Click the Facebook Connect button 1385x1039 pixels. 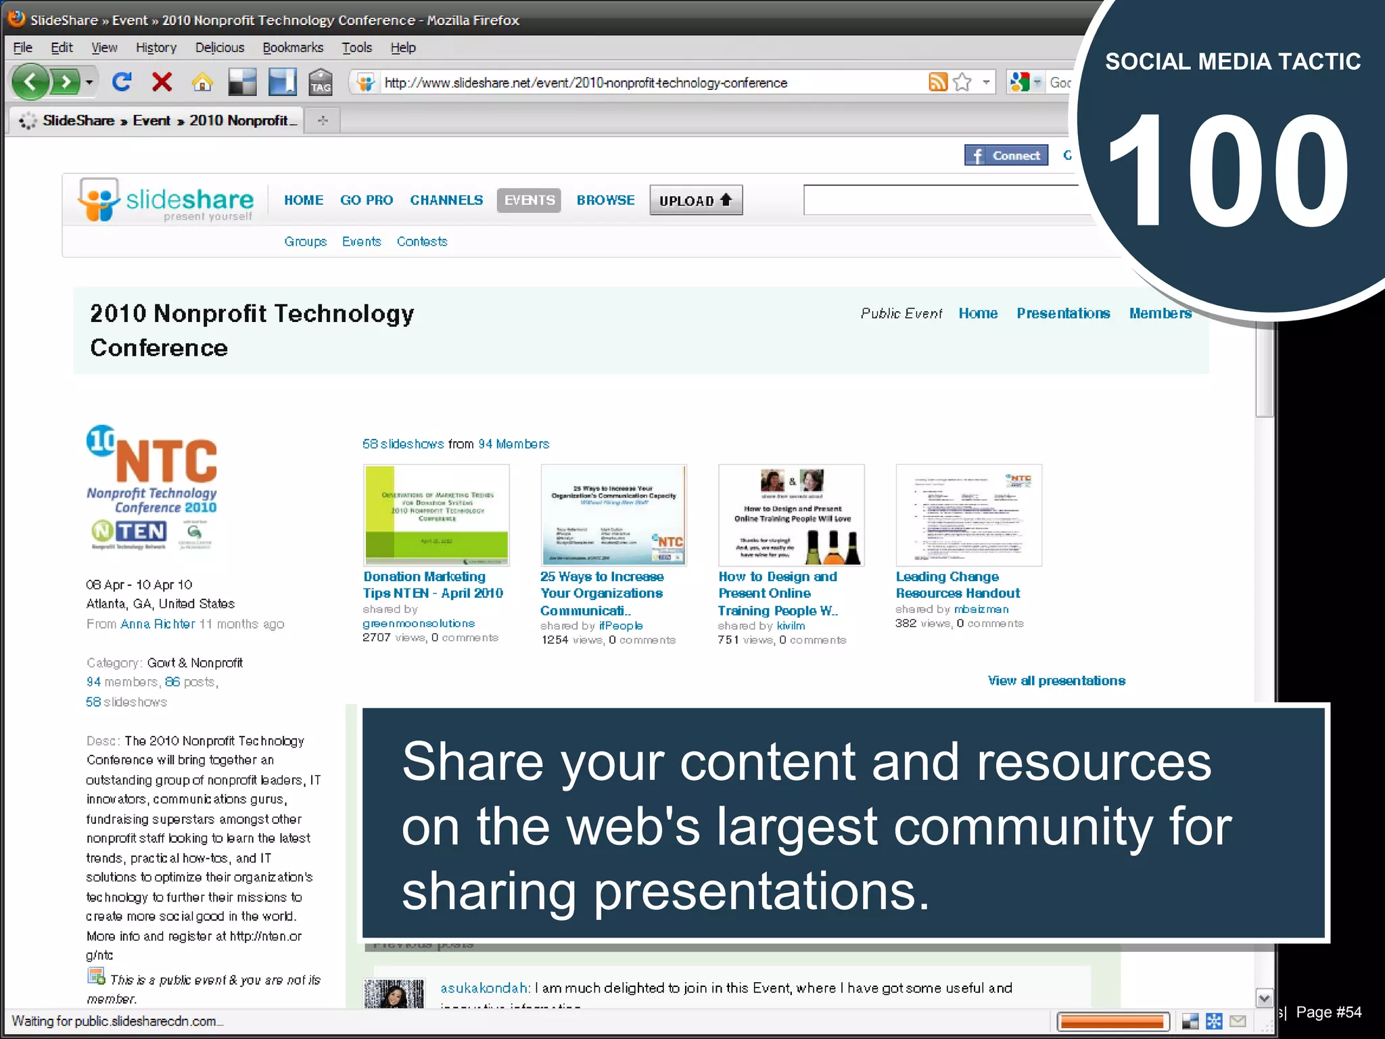coord(1006,156)
